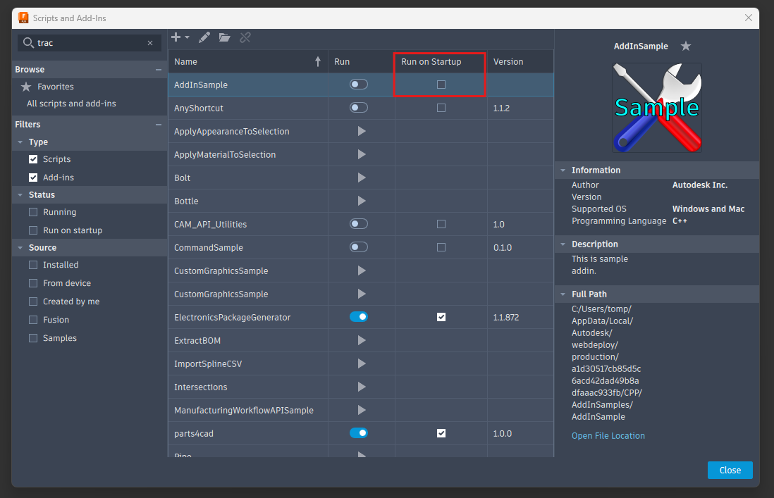Turn off ElectronicsPackageGenerator run switch
Screen dimensions: 774x498
pos(359,316)
